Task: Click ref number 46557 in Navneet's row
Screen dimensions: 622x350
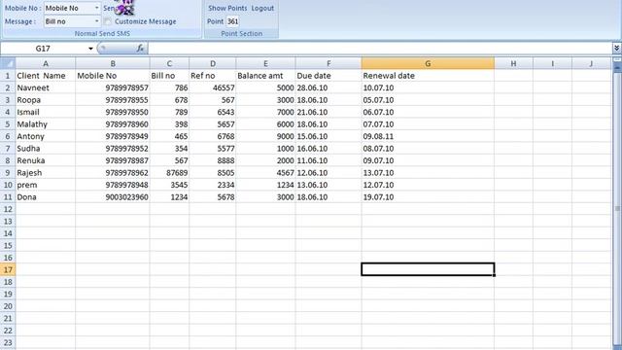Action: click(213, 87)
